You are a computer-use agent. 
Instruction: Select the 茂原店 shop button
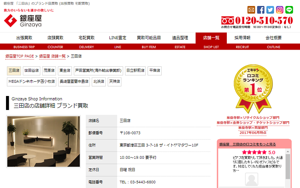49,70
